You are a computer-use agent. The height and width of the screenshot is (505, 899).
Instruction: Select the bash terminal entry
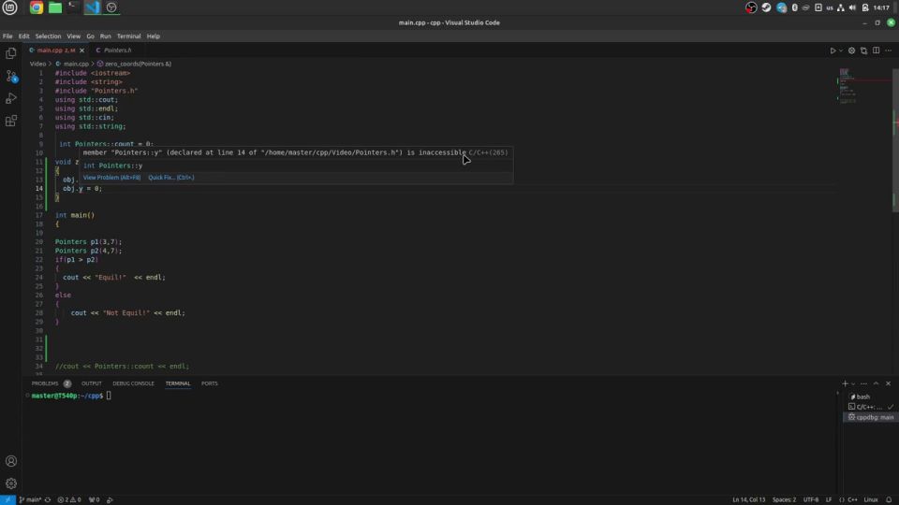(x=870, y=397)
